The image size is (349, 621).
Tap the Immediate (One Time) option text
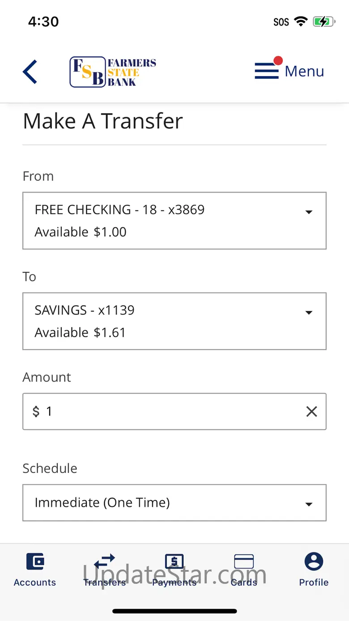(x=102, y=502)
